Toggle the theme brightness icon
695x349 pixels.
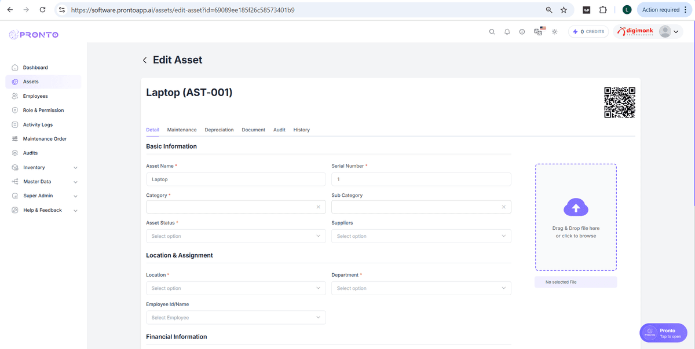[554, 31]
